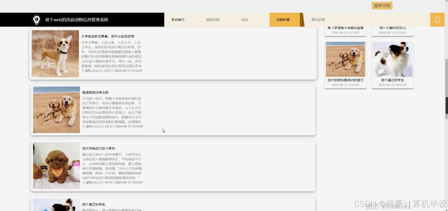Click publisher person icon on 留退路就没有出路 article
This screenshot has width=448, height=211.
pos(84,127)
